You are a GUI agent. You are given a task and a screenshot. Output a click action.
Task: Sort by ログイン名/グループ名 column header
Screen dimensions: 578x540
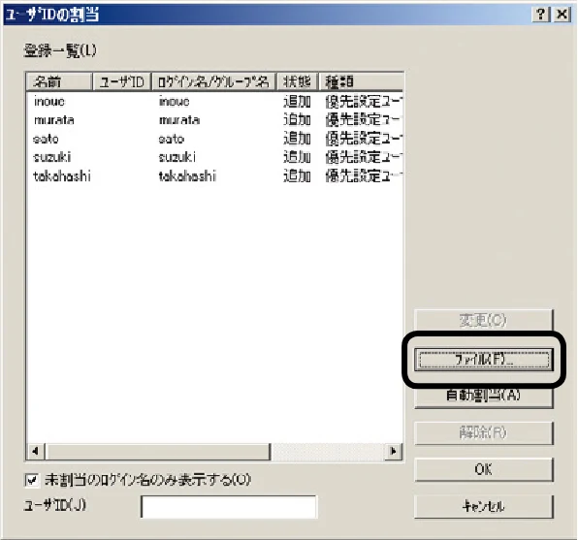coord(213,81)
